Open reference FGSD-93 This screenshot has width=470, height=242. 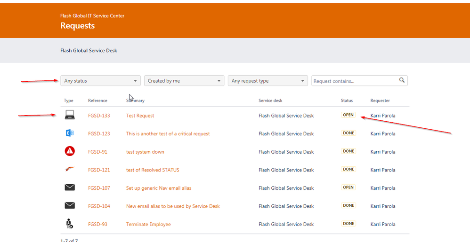tap(97, 224)
